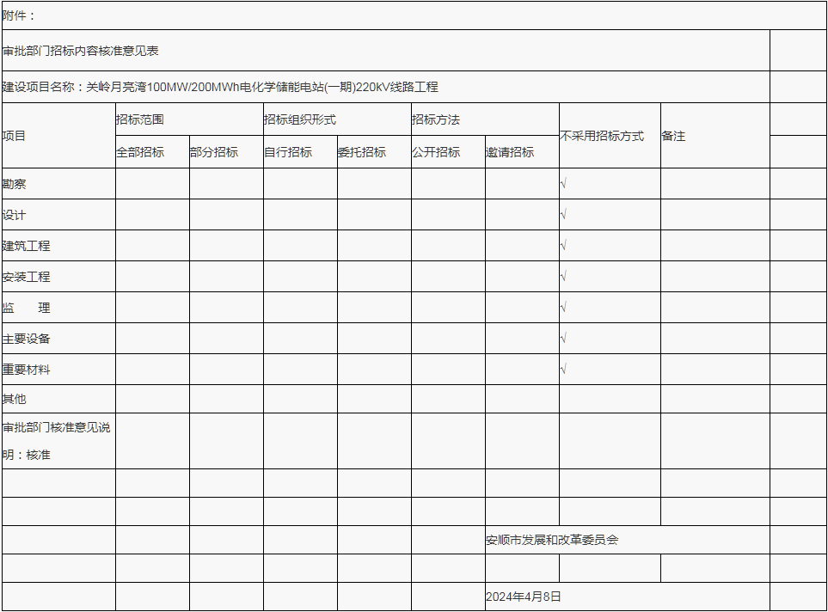828x612 pixels.
Task: Select the 其他 row label
Action: tap(15, 399)
